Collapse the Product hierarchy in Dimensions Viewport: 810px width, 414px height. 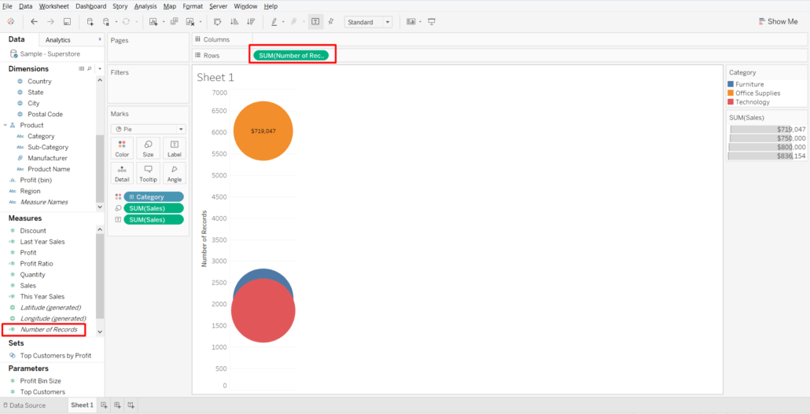click(x=6, y=125)
